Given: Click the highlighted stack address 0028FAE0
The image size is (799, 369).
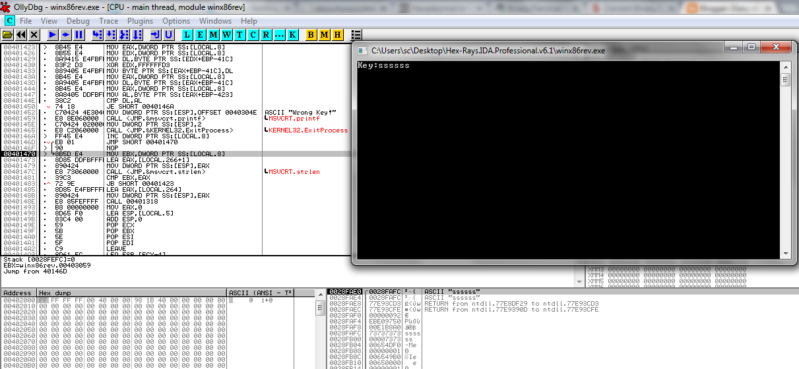Looking at the screenshot, I should point(345,291).
